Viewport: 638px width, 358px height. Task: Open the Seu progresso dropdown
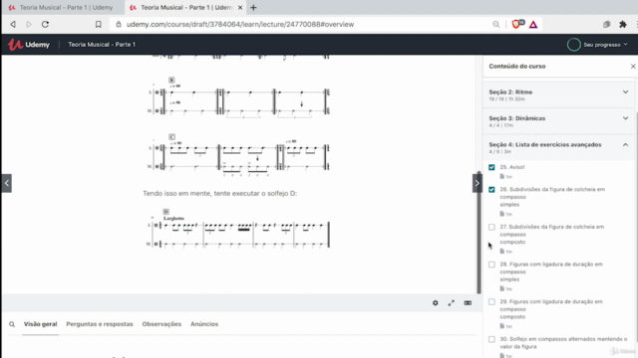pyautogui.click(x=605, y=45)
